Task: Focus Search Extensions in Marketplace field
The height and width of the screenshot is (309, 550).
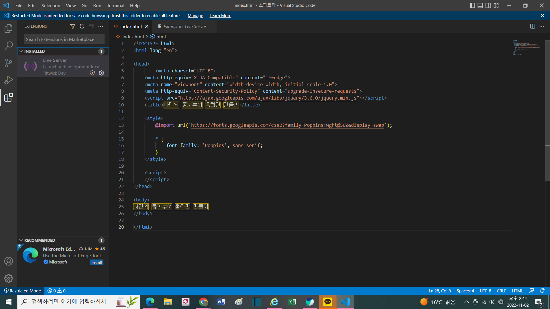Action: (x=64, y=39)
